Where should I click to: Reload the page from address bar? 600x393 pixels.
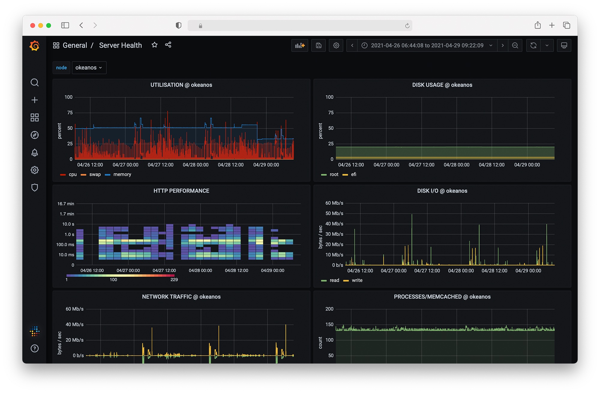[407, 26]
